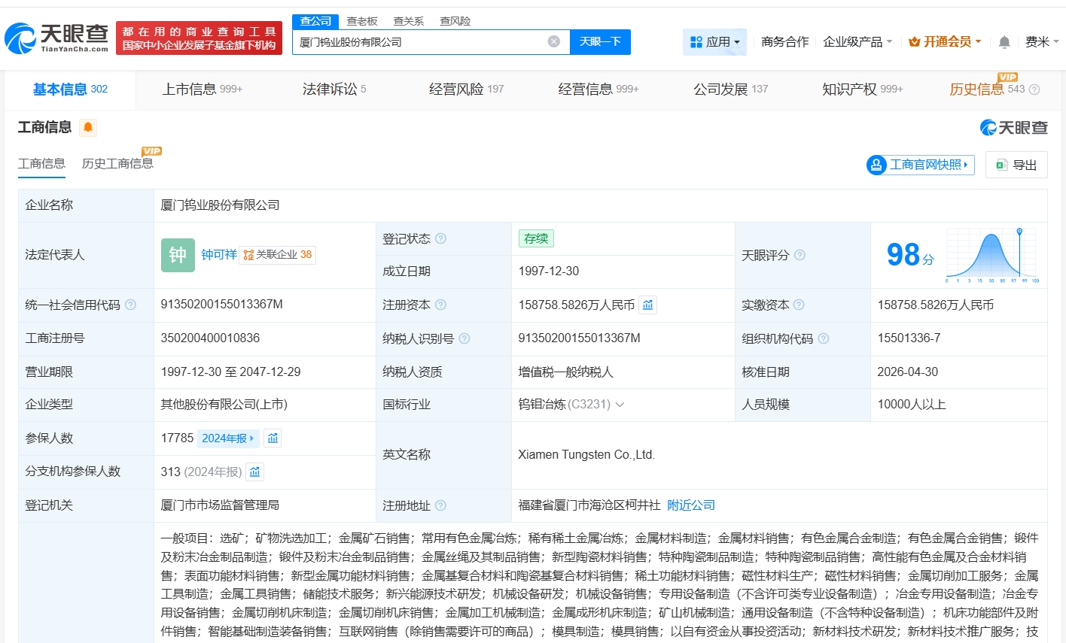
Task: Click help icon next to 注册资本
Action: click(441, 305)
